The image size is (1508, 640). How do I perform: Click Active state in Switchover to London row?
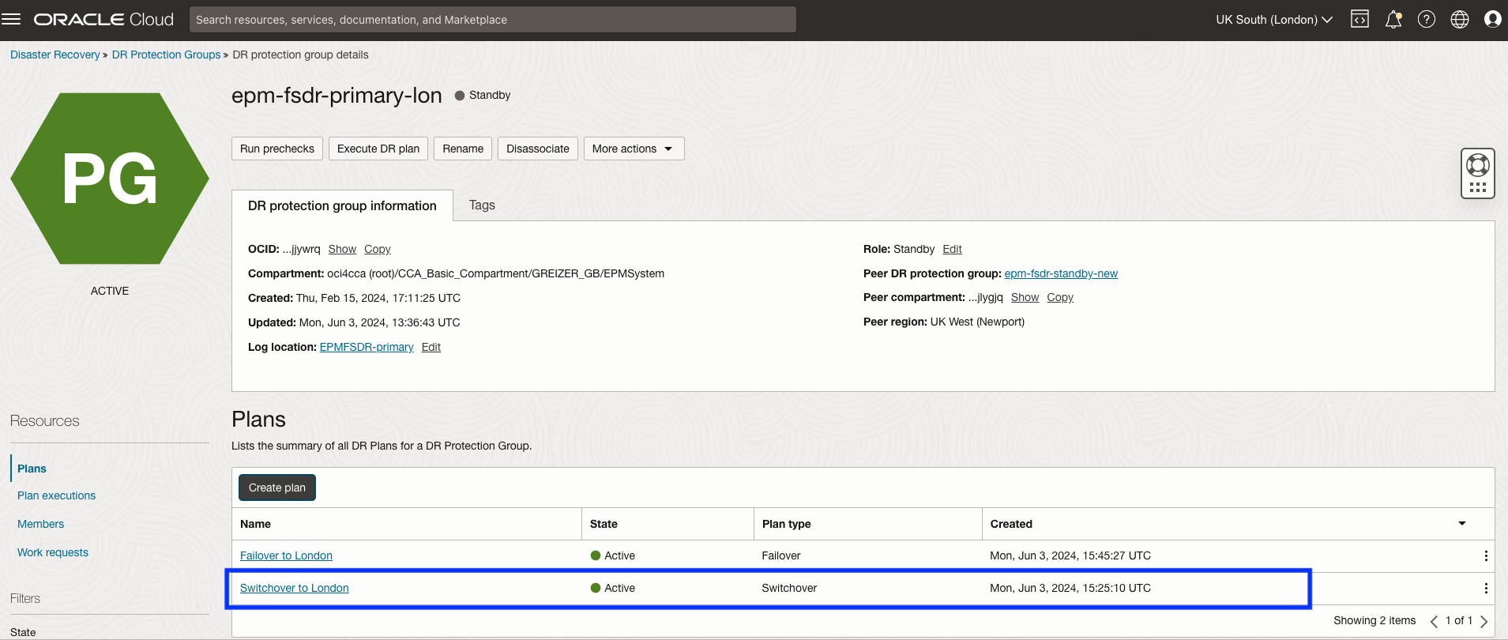[x=613, y=588]
